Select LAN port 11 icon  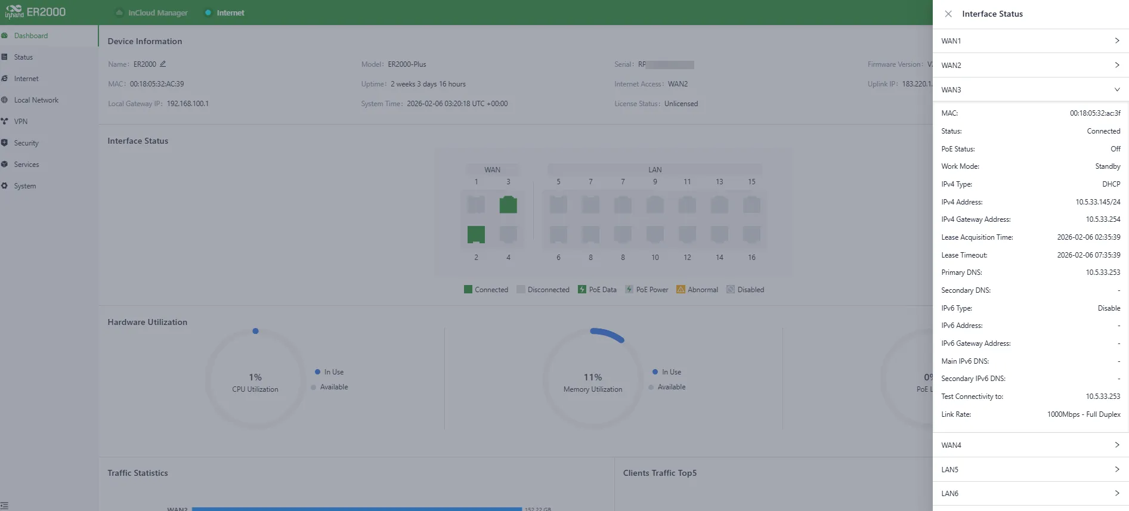(x=687, y=205)
